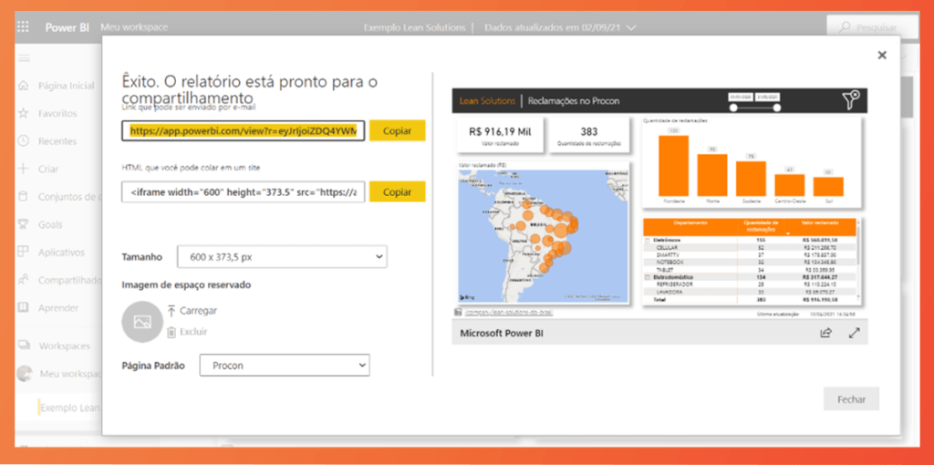Click the Nordeste bar in chart
The width and height of the screenshot is (934, 465).
(674, 166)
